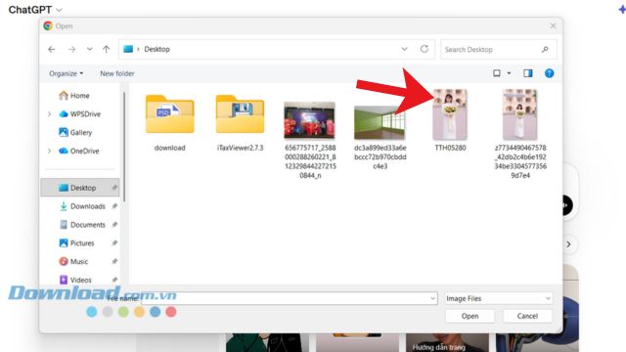Toggle the preview pane
Image resolution: width=626 pixels, height=352 pixels.
528,73
